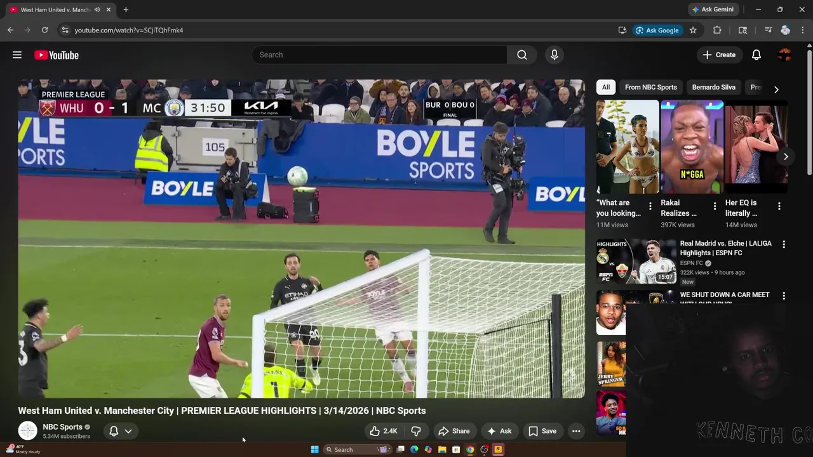View site information icon in address bar
The image size is (813, 457).
click(x=64, y=30)
